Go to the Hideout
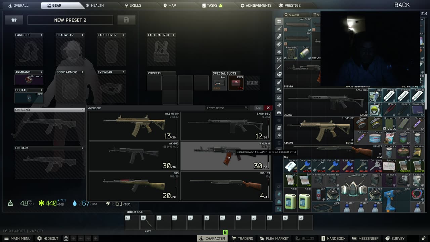 tap(48, 238)
